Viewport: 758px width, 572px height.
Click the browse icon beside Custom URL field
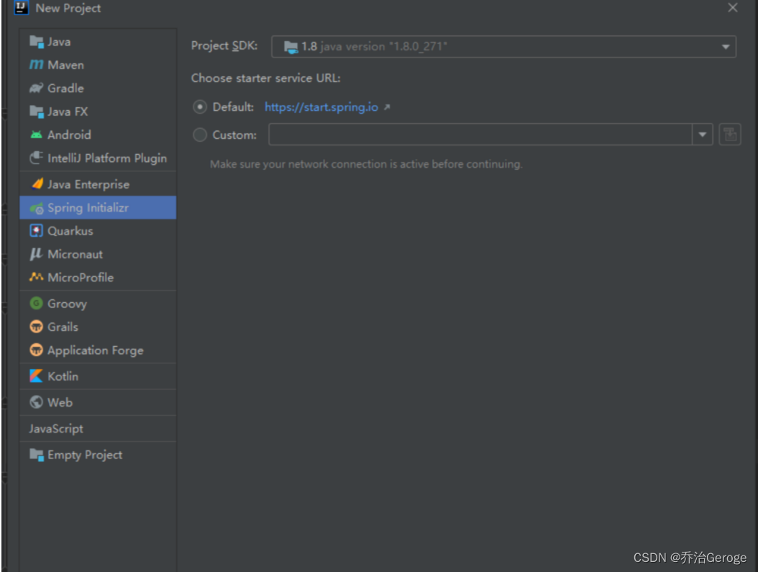coord(730,135)
